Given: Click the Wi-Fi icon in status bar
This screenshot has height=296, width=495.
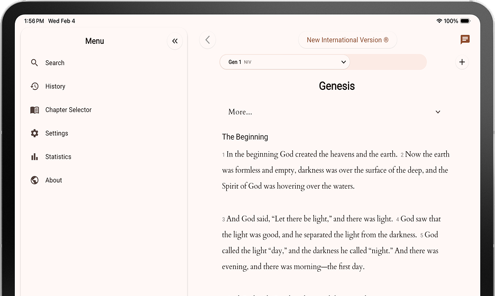Looking at the screenshot, I should point(439,21).
